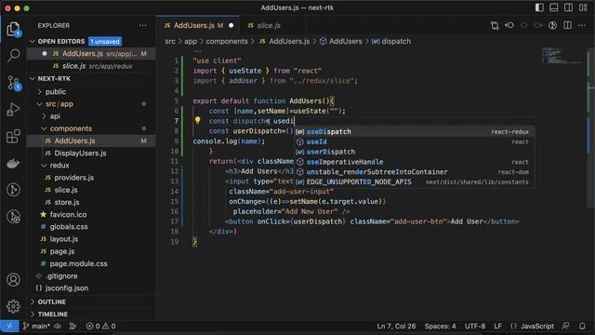
Task: Click the lightbulb code action on line 7
Action: [x=197, y=120]
